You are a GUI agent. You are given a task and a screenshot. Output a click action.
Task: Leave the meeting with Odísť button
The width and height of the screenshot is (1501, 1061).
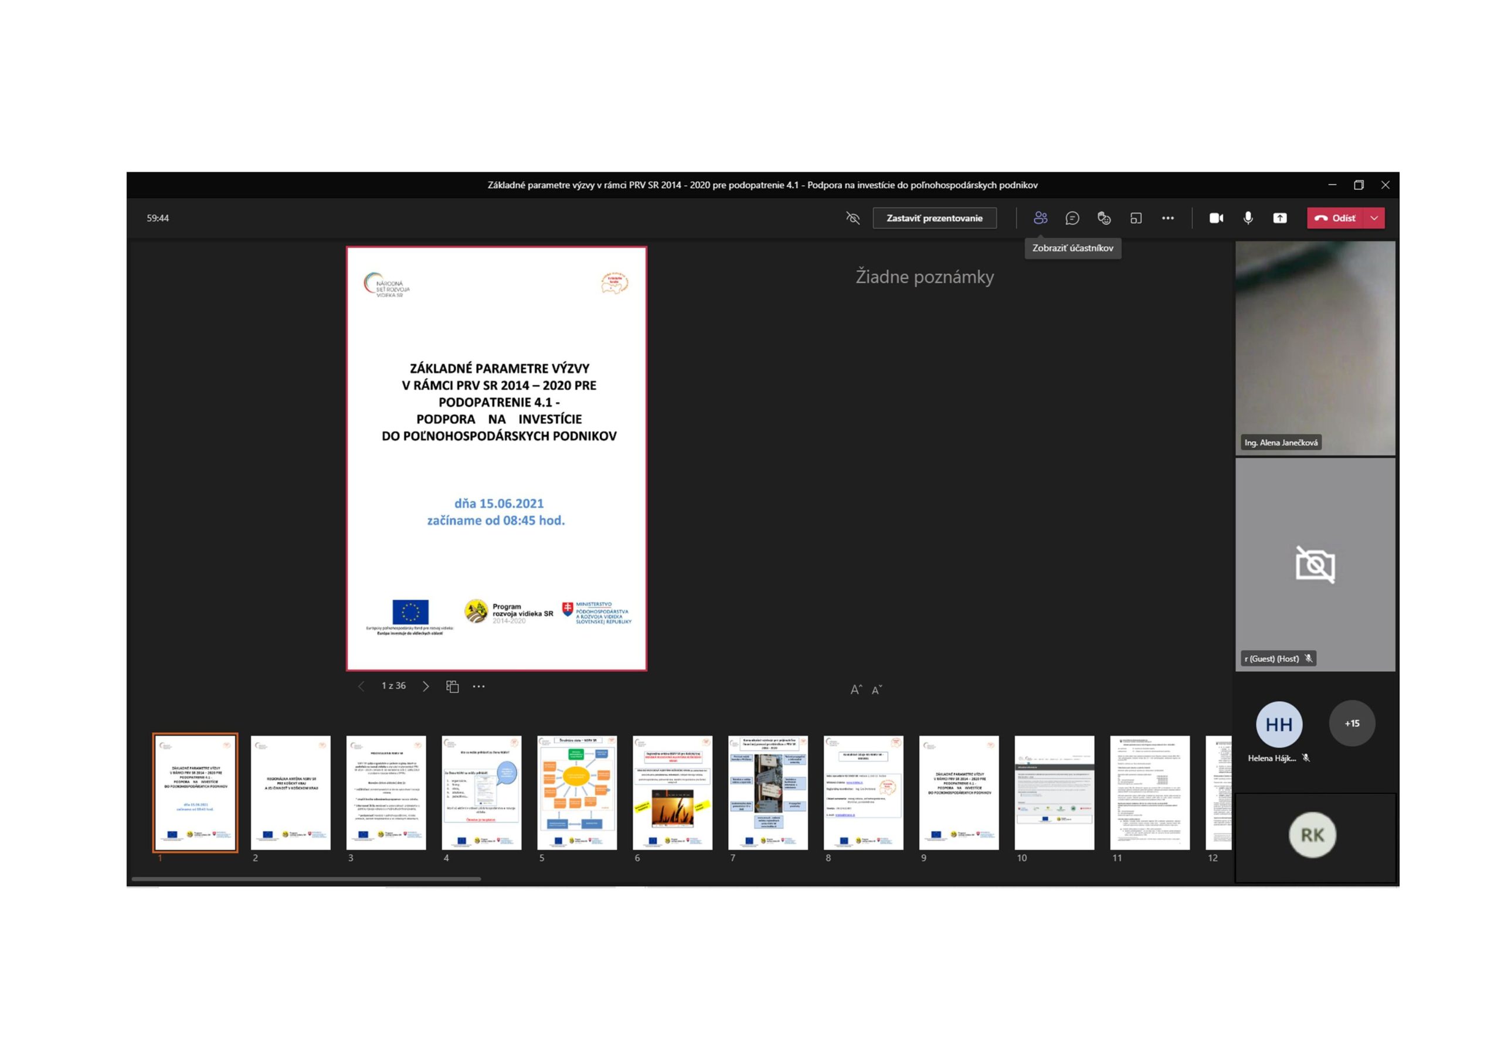pyautogui.click(x=1335, y=217)
